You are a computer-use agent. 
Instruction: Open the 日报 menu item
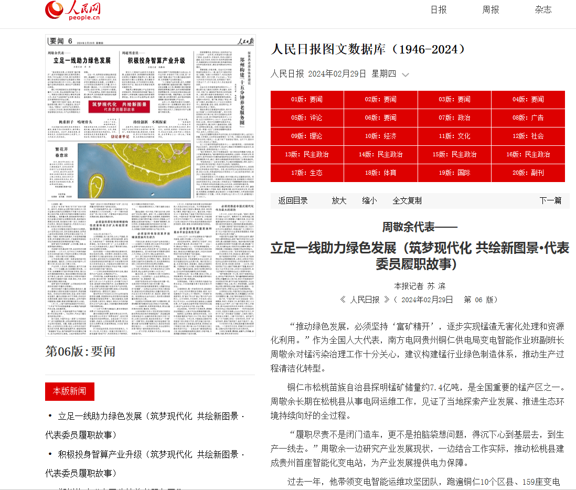439,10
